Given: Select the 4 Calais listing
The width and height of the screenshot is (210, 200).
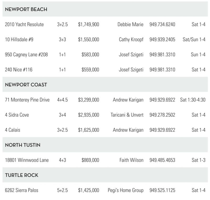Looking at the screenshot, I should 13,130.
